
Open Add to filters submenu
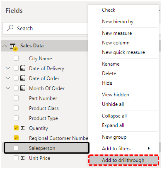tap(123, 149)
